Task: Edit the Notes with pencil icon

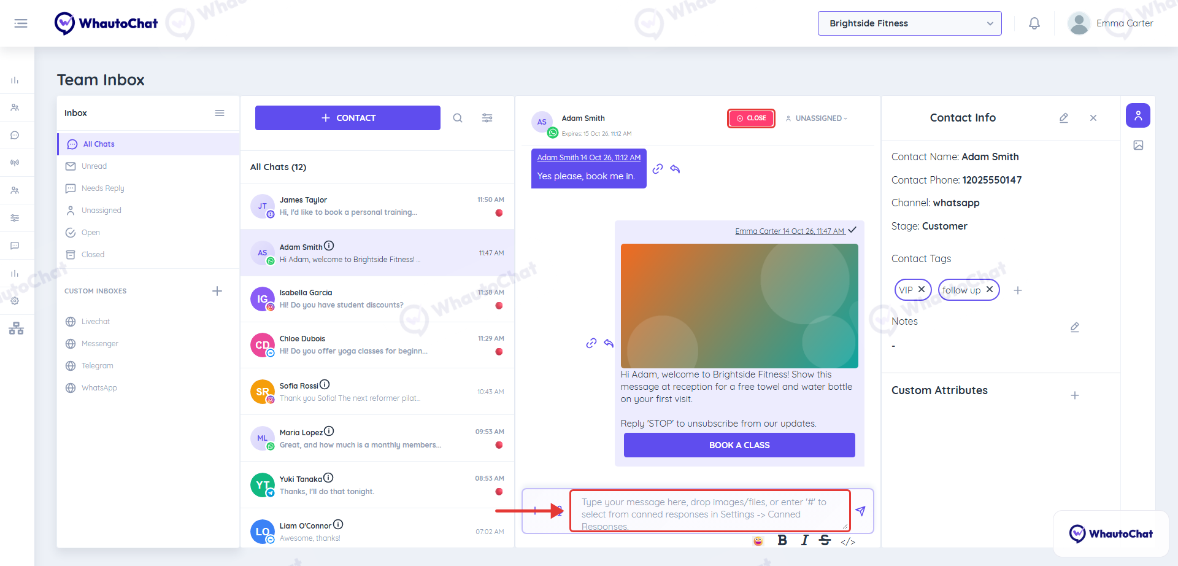Action: pos(1075,327)
